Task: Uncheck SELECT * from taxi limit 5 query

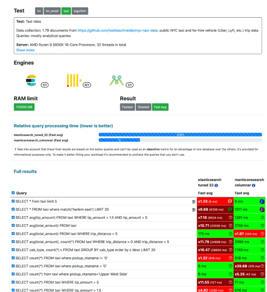Action: tap(13, 201)
